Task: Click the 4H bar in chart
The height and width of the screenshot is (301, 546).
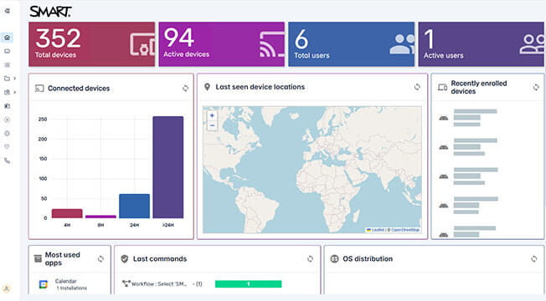Action: pyautogui.click(x=67, y=213)
